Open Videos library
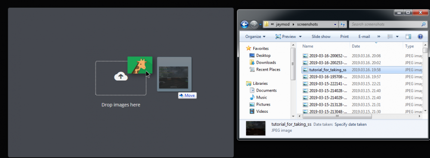 pos(262,111)
